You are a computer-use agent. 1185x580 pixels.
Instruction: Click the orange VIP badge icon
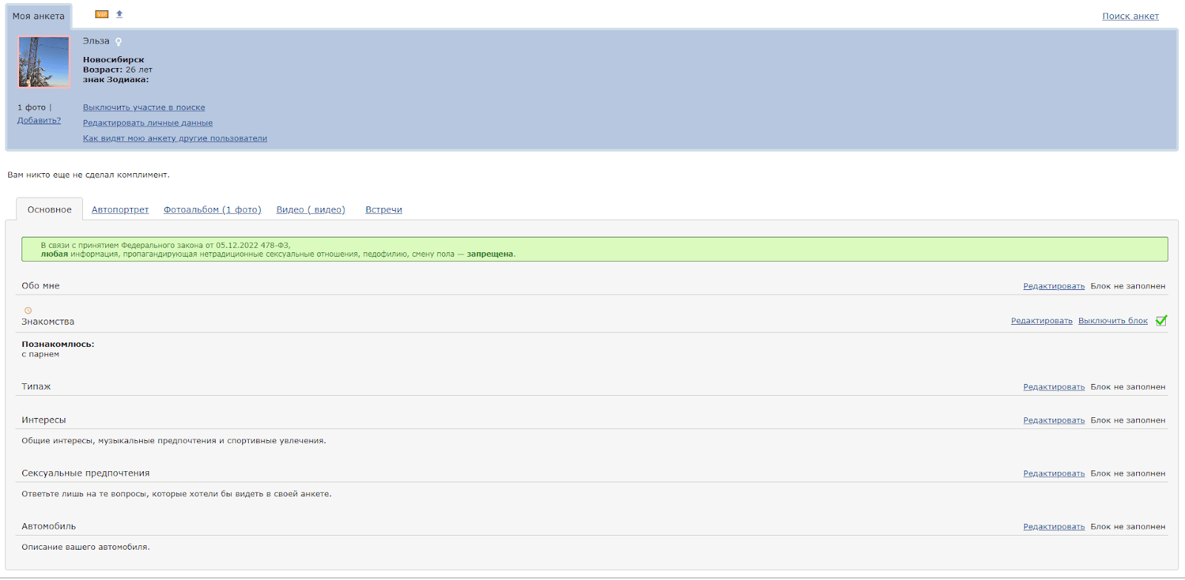tap(101, 14)
